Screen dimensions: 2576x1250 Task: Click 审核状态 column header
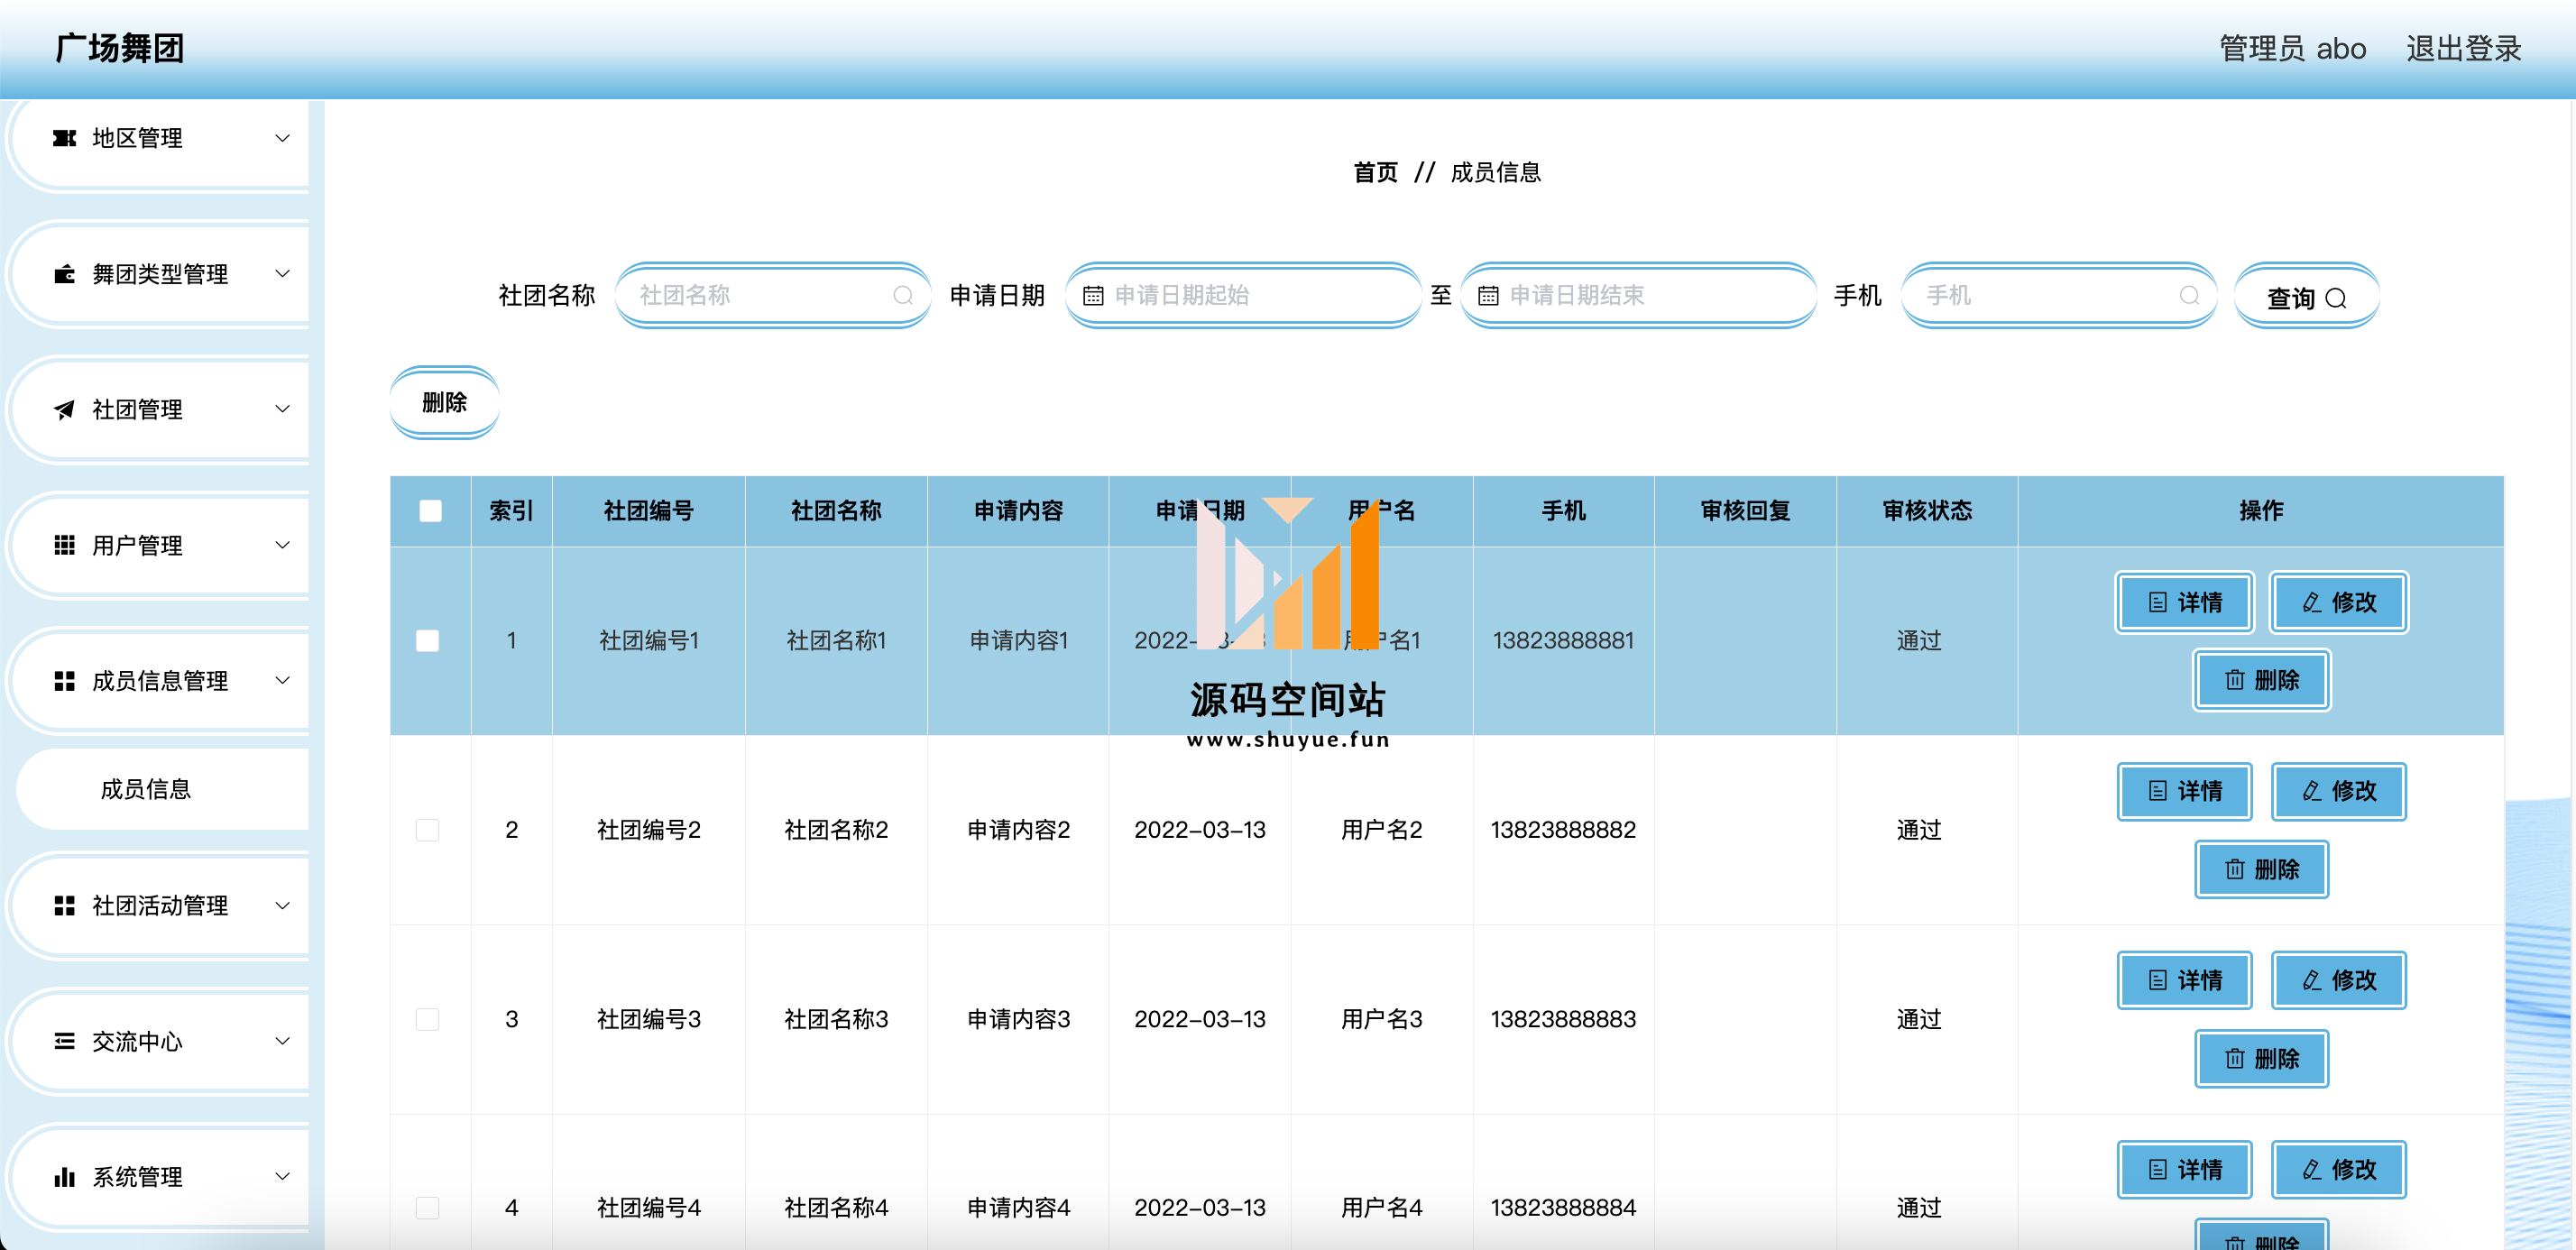tap(1927, 511)
